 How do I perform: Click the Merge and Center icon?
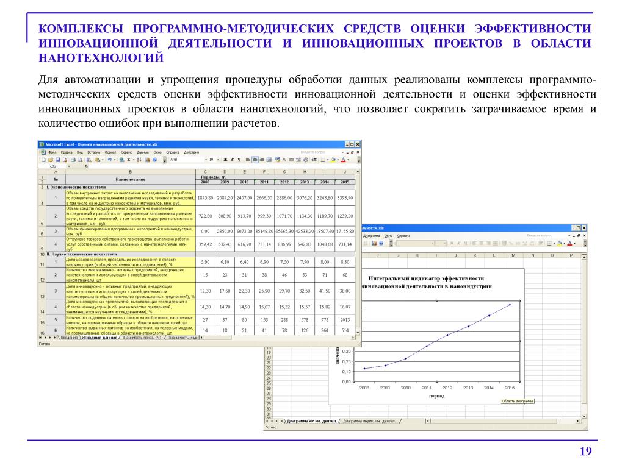[269, 160]
